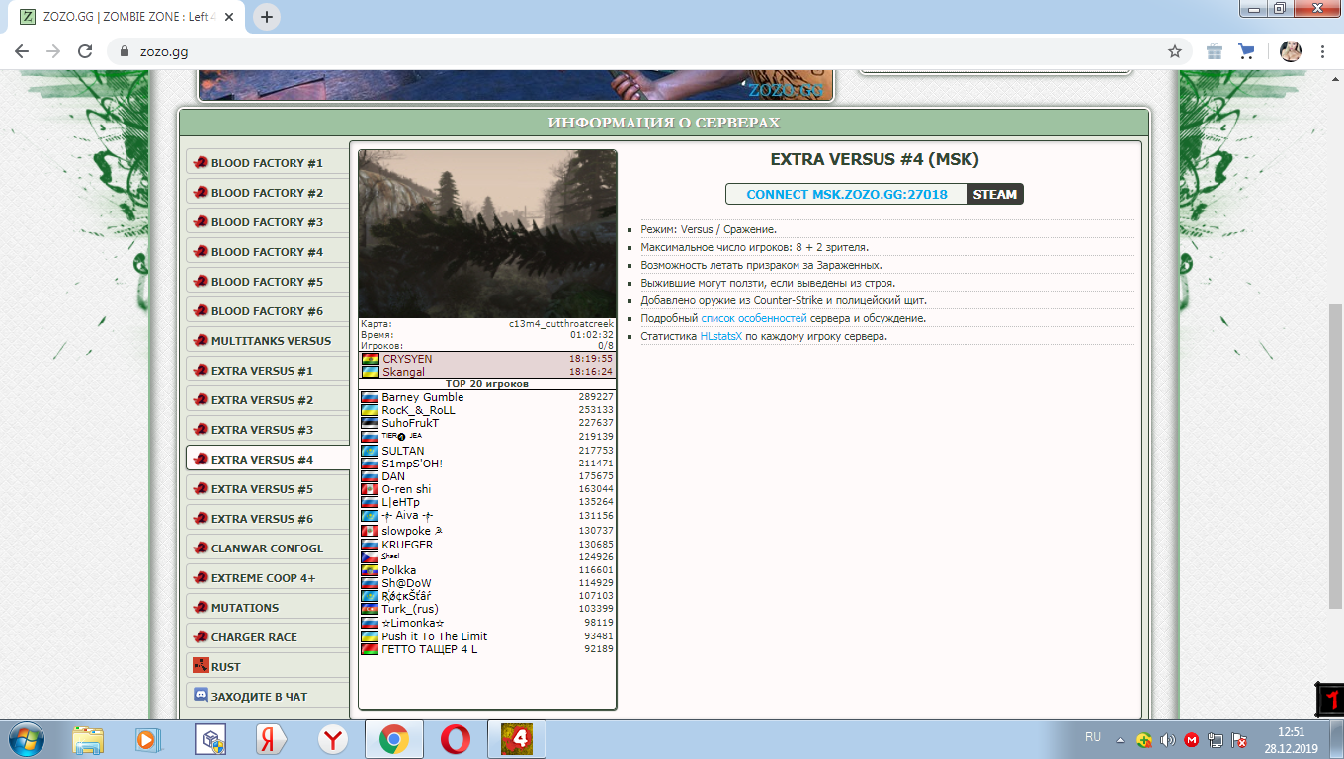Open the Chrome three-dot menu
This screenshot has height=759, width=1344.
click(x=1323, y=51)
